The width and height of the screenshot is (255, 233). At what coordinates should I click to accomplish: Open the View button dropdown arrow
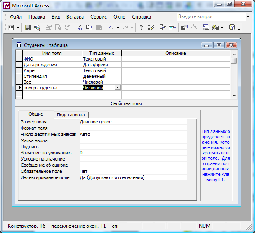(x=18, y=28)
